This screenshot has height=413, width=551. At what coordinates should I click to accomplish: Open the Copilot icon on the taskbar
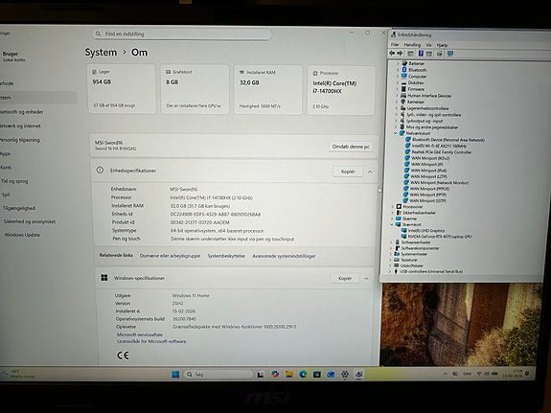tap(275, 375)
